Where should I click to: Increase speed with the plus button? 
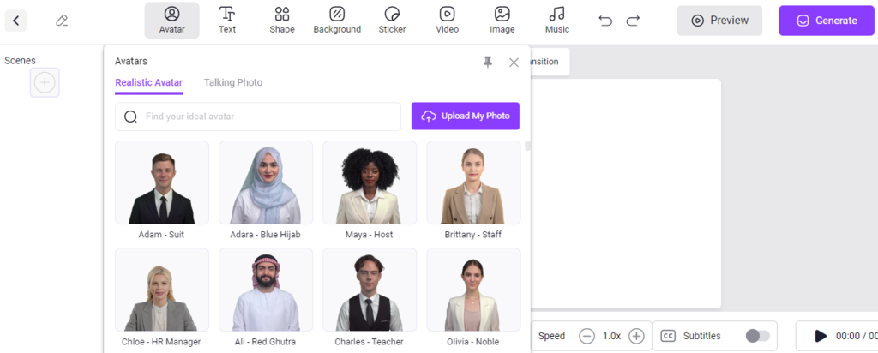coord(636,336)
